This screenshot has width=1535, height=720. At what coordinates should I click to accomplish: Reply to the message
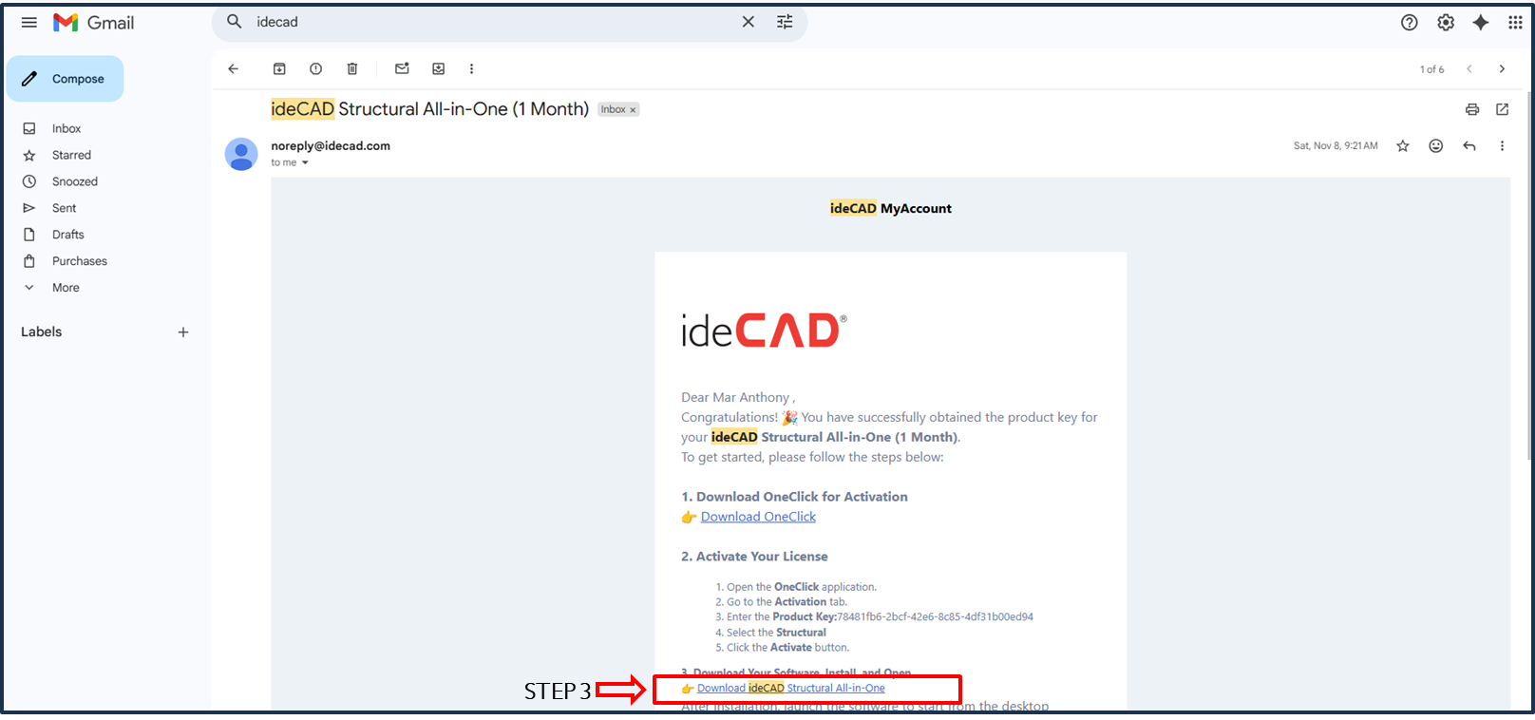pyautogui.click(x=1469, y=145)
